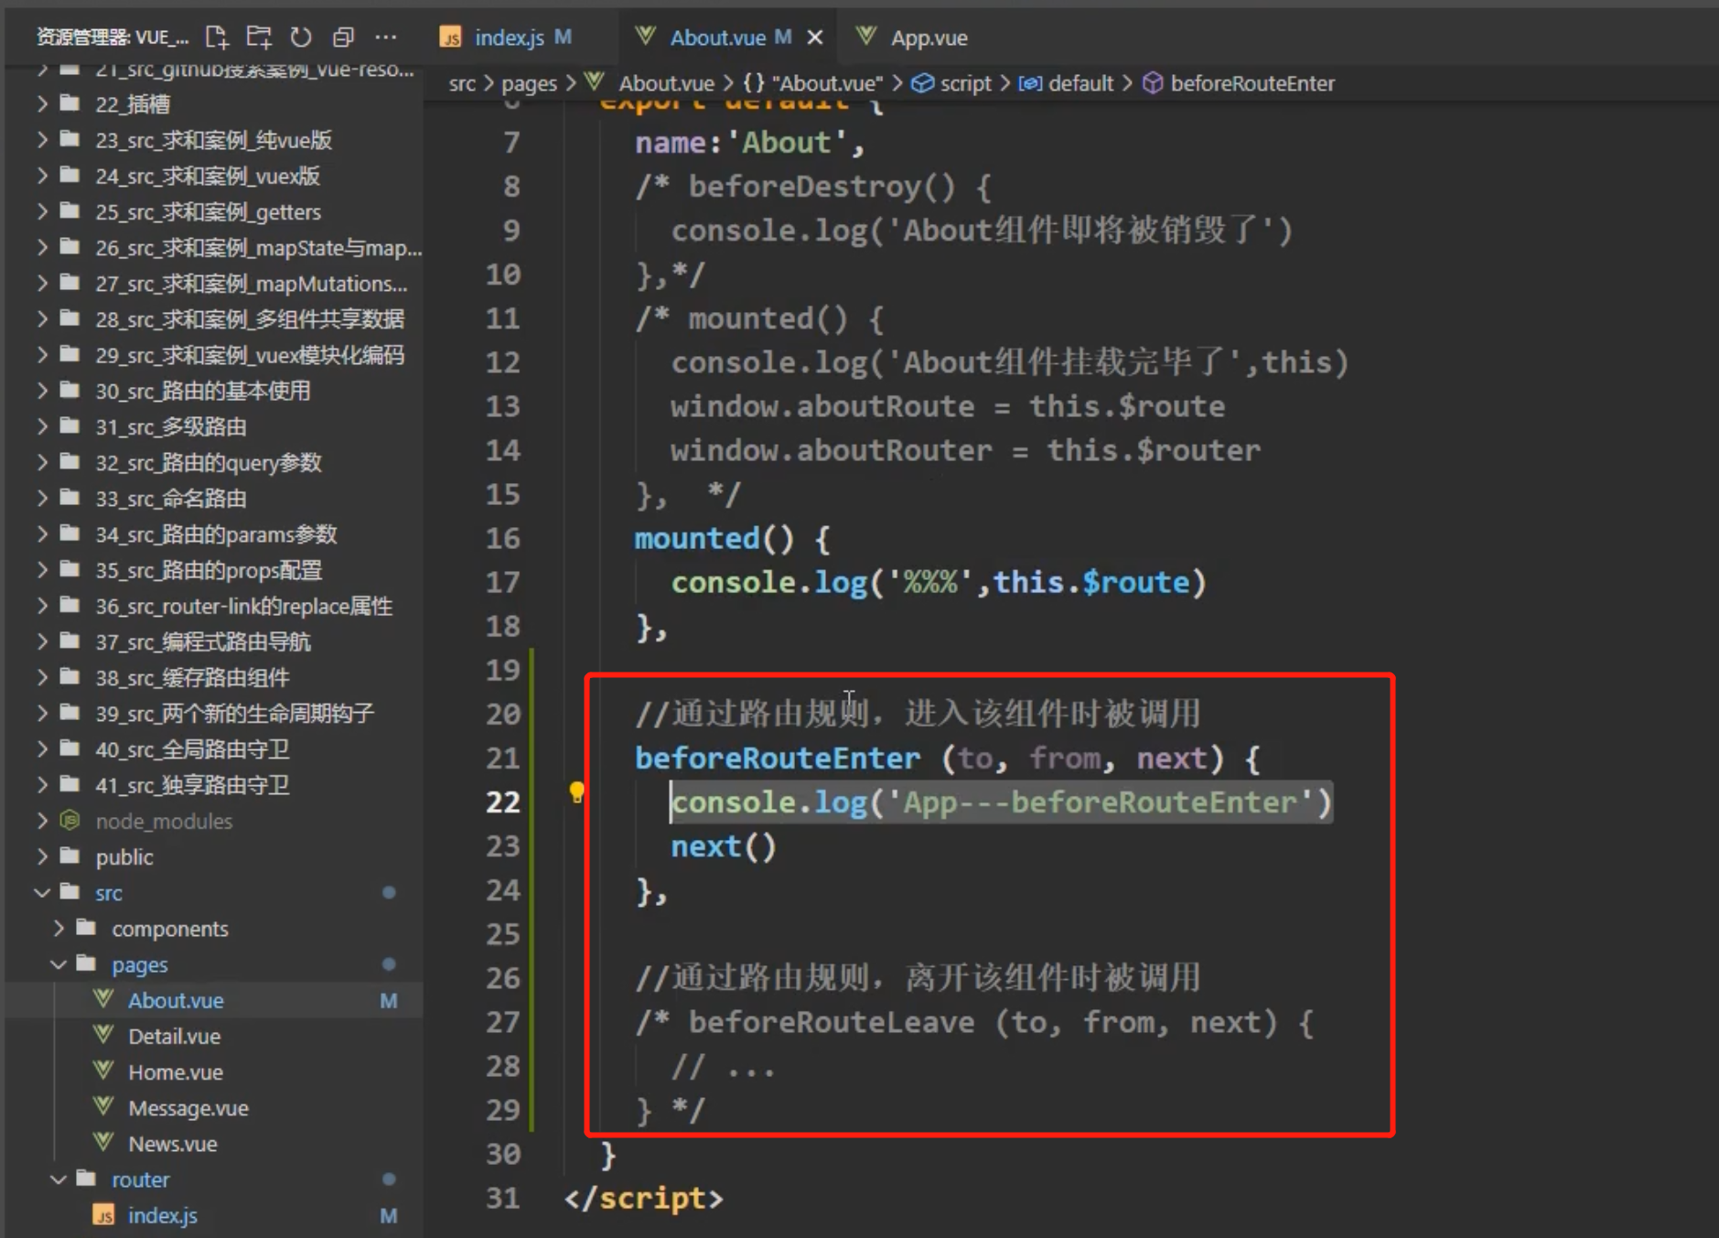The width and height of the screenshot is (1719, 1238).
Task: Expand the 37_src_编程式路由导航 folder
Action: [42, 642]
